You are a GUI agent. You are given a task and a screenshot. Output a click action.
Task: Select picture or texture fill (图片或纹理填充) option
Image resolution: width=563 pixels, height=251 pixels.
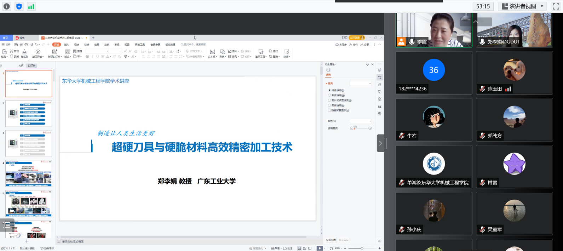point(329,100)
